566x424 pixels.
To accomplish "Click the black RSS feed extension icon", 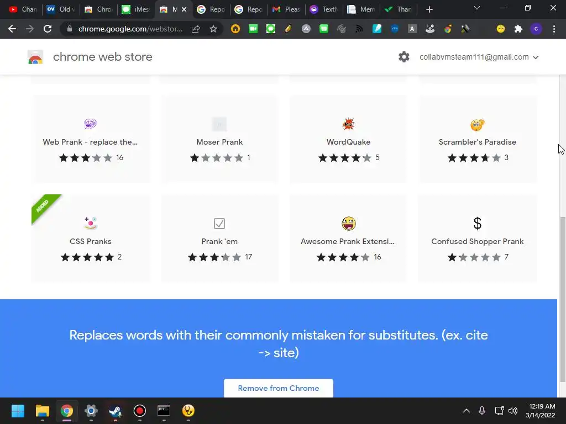I will 359,29.
